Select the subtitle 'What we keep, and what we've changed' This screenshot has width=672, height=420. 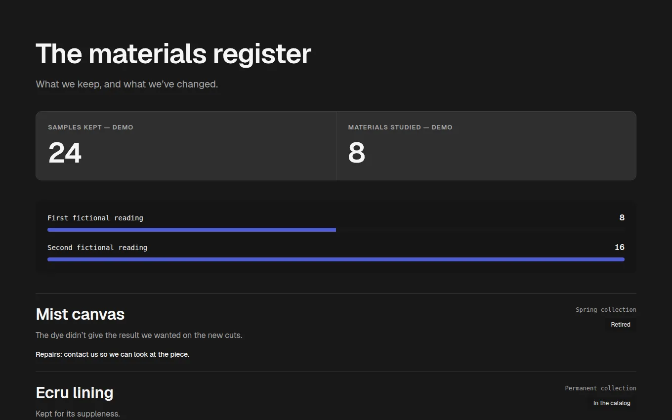(x=127, y=84)
